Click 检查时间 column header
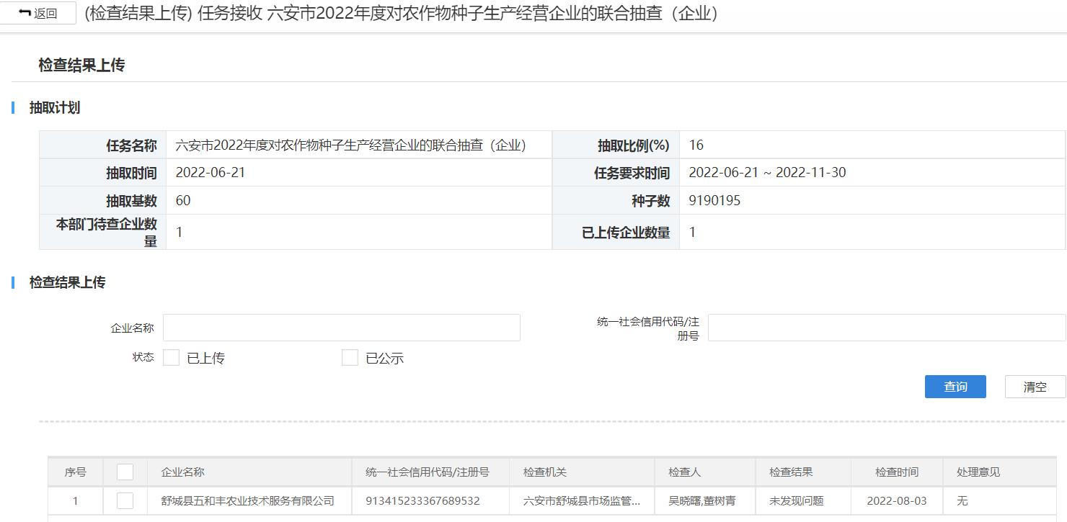This screenshot has width=1067, height=522. point(897,472)
